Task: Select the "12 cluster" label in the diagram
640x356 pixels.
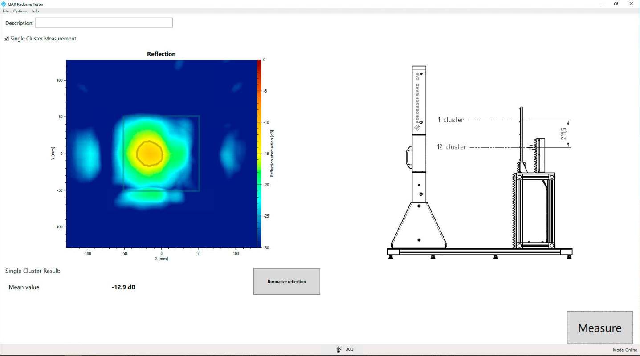Action: [x=451, y=147]
